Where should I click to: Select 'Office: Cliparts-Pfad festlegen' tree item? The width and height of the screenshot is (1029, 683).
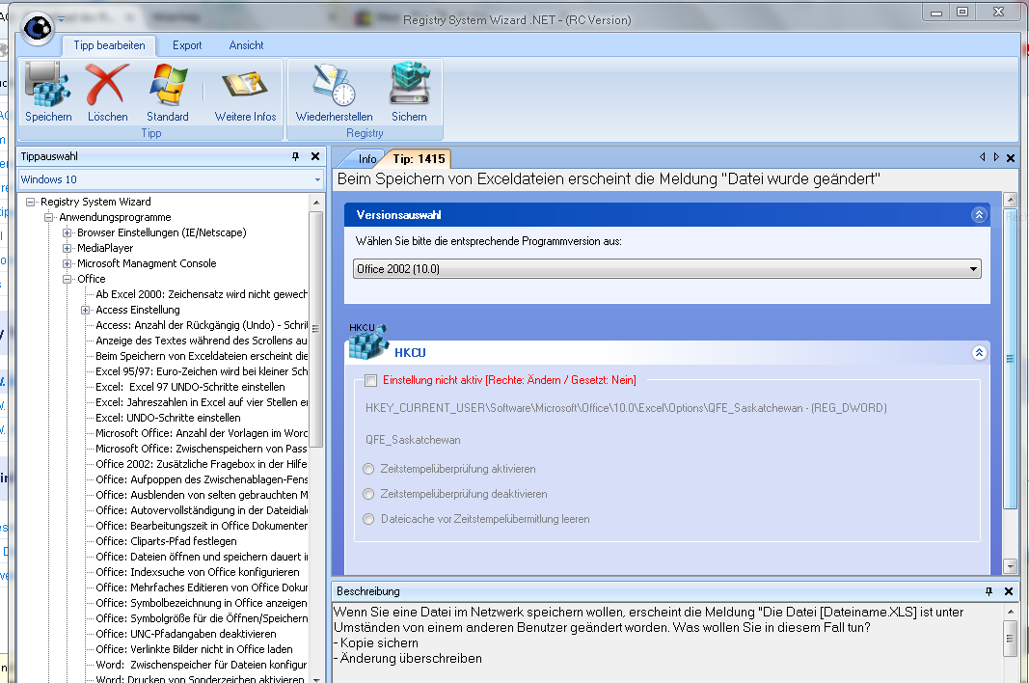166,541
